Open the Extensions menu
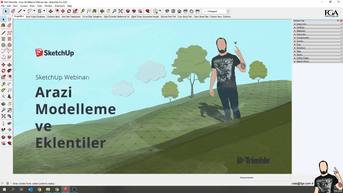Image resolution: width=343 pixels, height=193 pixels. click(x=60, y=6)
